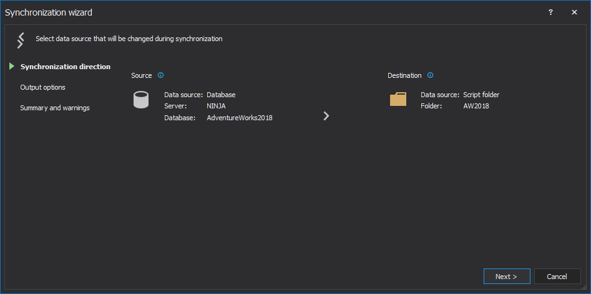Screen dimensions: 591x294
Task: Go to the Synchronization direction step
Action: (65, 67)
